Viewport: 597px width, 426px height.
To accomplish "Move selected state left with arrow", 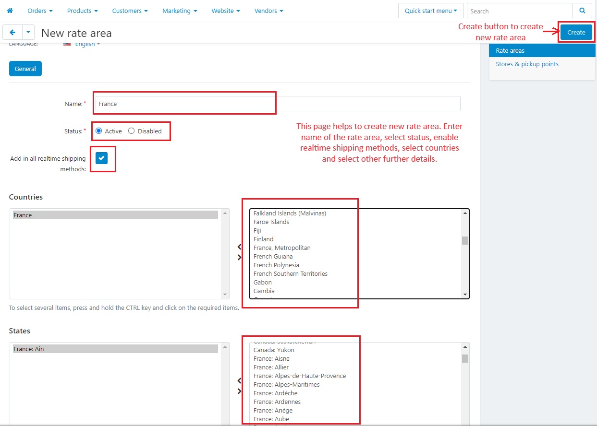I will [x=239, y=381].
